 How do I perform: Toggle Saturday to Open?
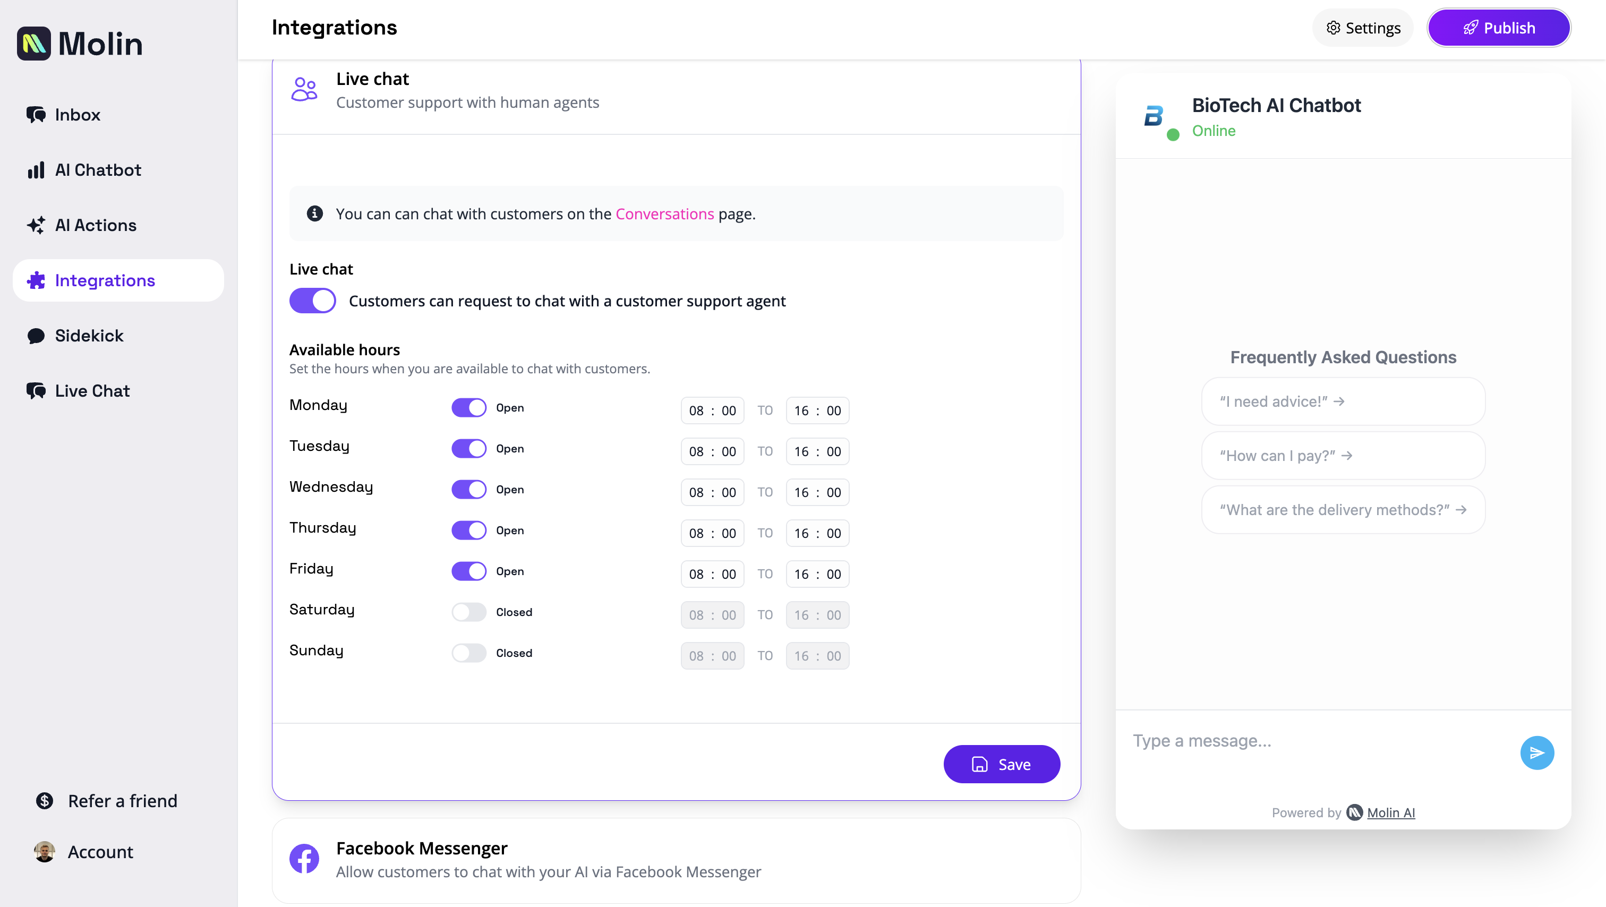point(468,612)
